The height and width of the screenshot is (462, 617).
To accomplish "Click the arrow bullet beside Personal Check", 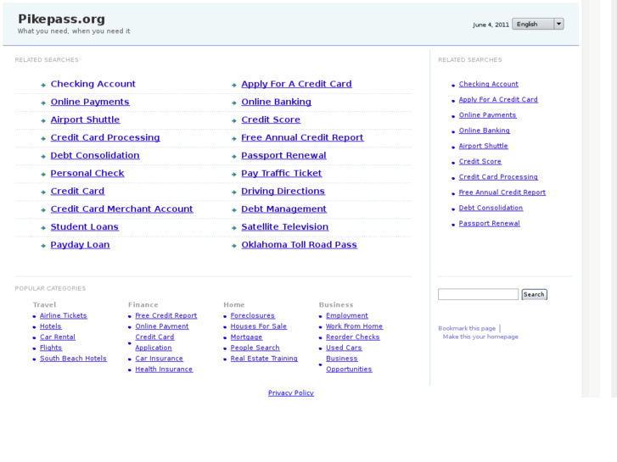I will [43, 174].
